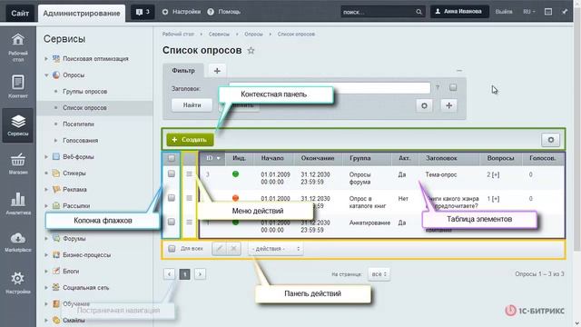Open Анна Иванова user profile

pos(459,12)
